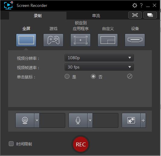Click the 视频帧速率 label
This screenshot has height=156, width=161.
[28, 68]
